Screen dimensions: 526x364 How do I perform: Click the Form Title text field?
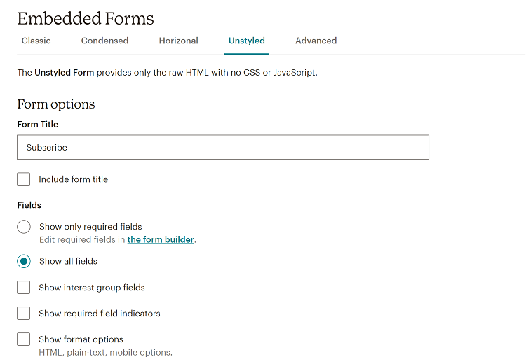222,148
